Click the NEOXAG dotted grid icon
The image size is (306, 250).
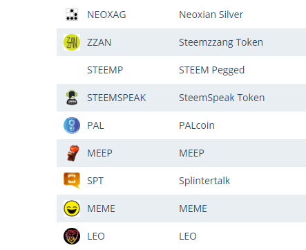pos(72,15)
